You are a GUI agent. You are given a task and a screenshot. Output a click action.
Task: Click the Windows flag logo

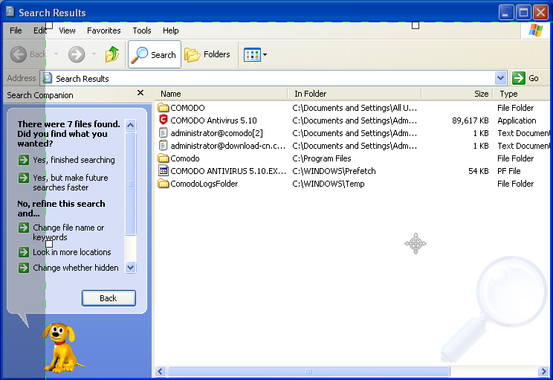tap(536, 30)
